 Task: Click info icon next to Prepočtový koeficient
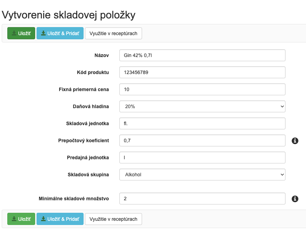coord(295,141)
